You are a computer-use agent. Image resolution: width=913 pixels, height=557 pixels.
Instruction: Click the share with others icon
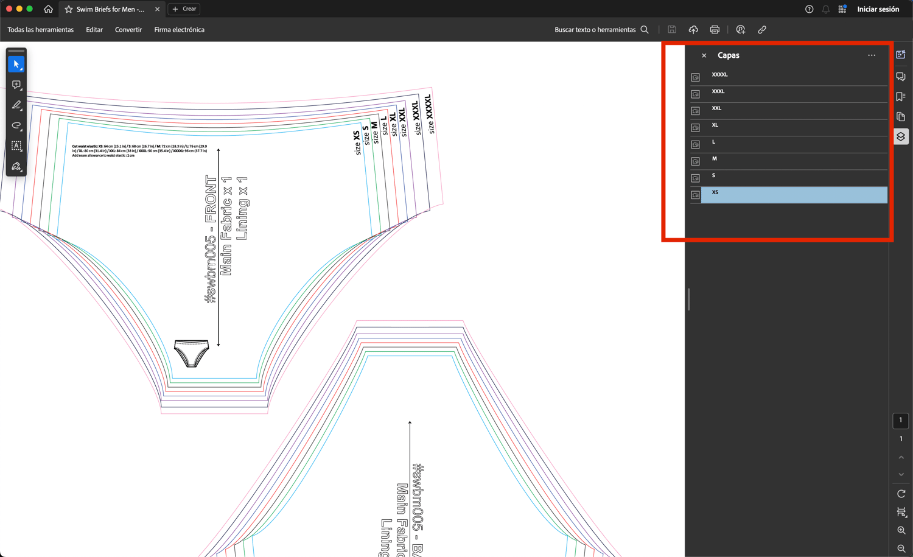point(741,30)
